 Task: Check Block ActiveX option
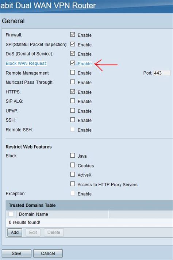click(73, 174)
